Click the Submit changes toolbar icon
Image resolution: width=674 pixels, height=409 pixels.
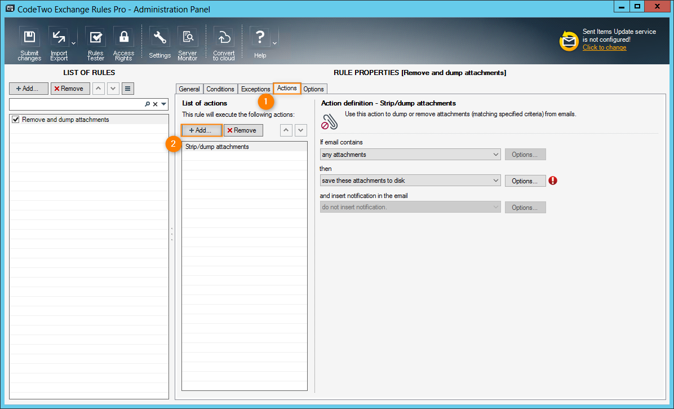[29, 44]
